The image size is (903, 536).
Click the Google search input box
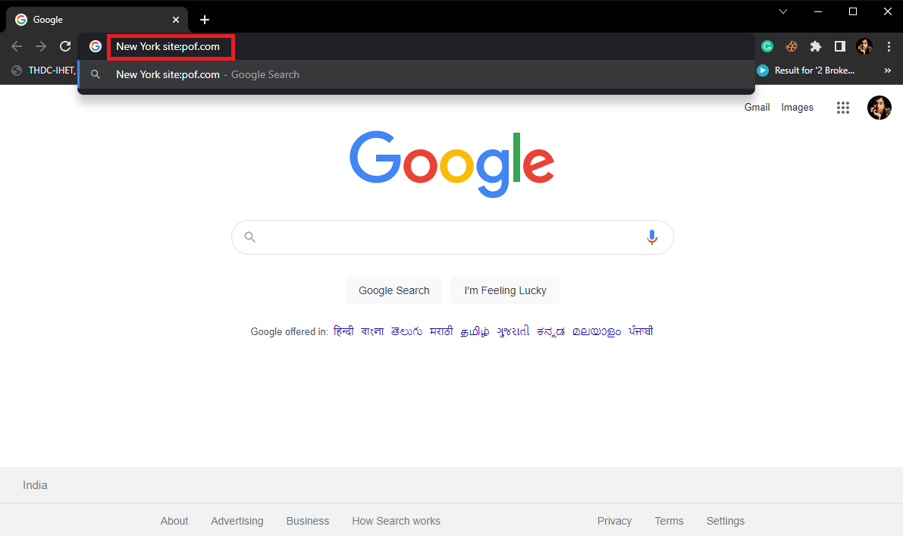click(452, 237)
